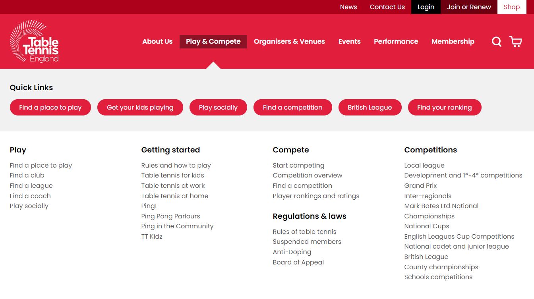534x299 pixels.
Task: Open the Ping! link
Action: click(x=149, y=206)
